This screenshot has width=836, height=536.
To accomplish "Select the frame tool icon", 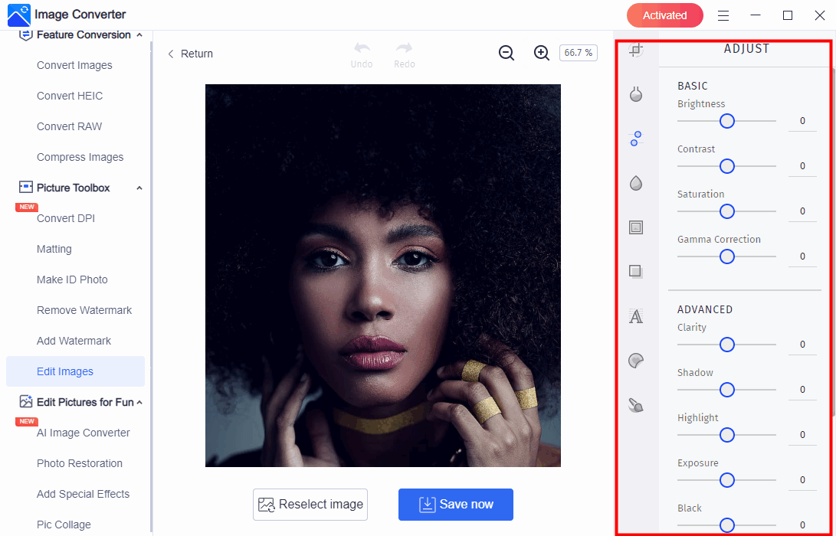I will [x=635, y=227].
